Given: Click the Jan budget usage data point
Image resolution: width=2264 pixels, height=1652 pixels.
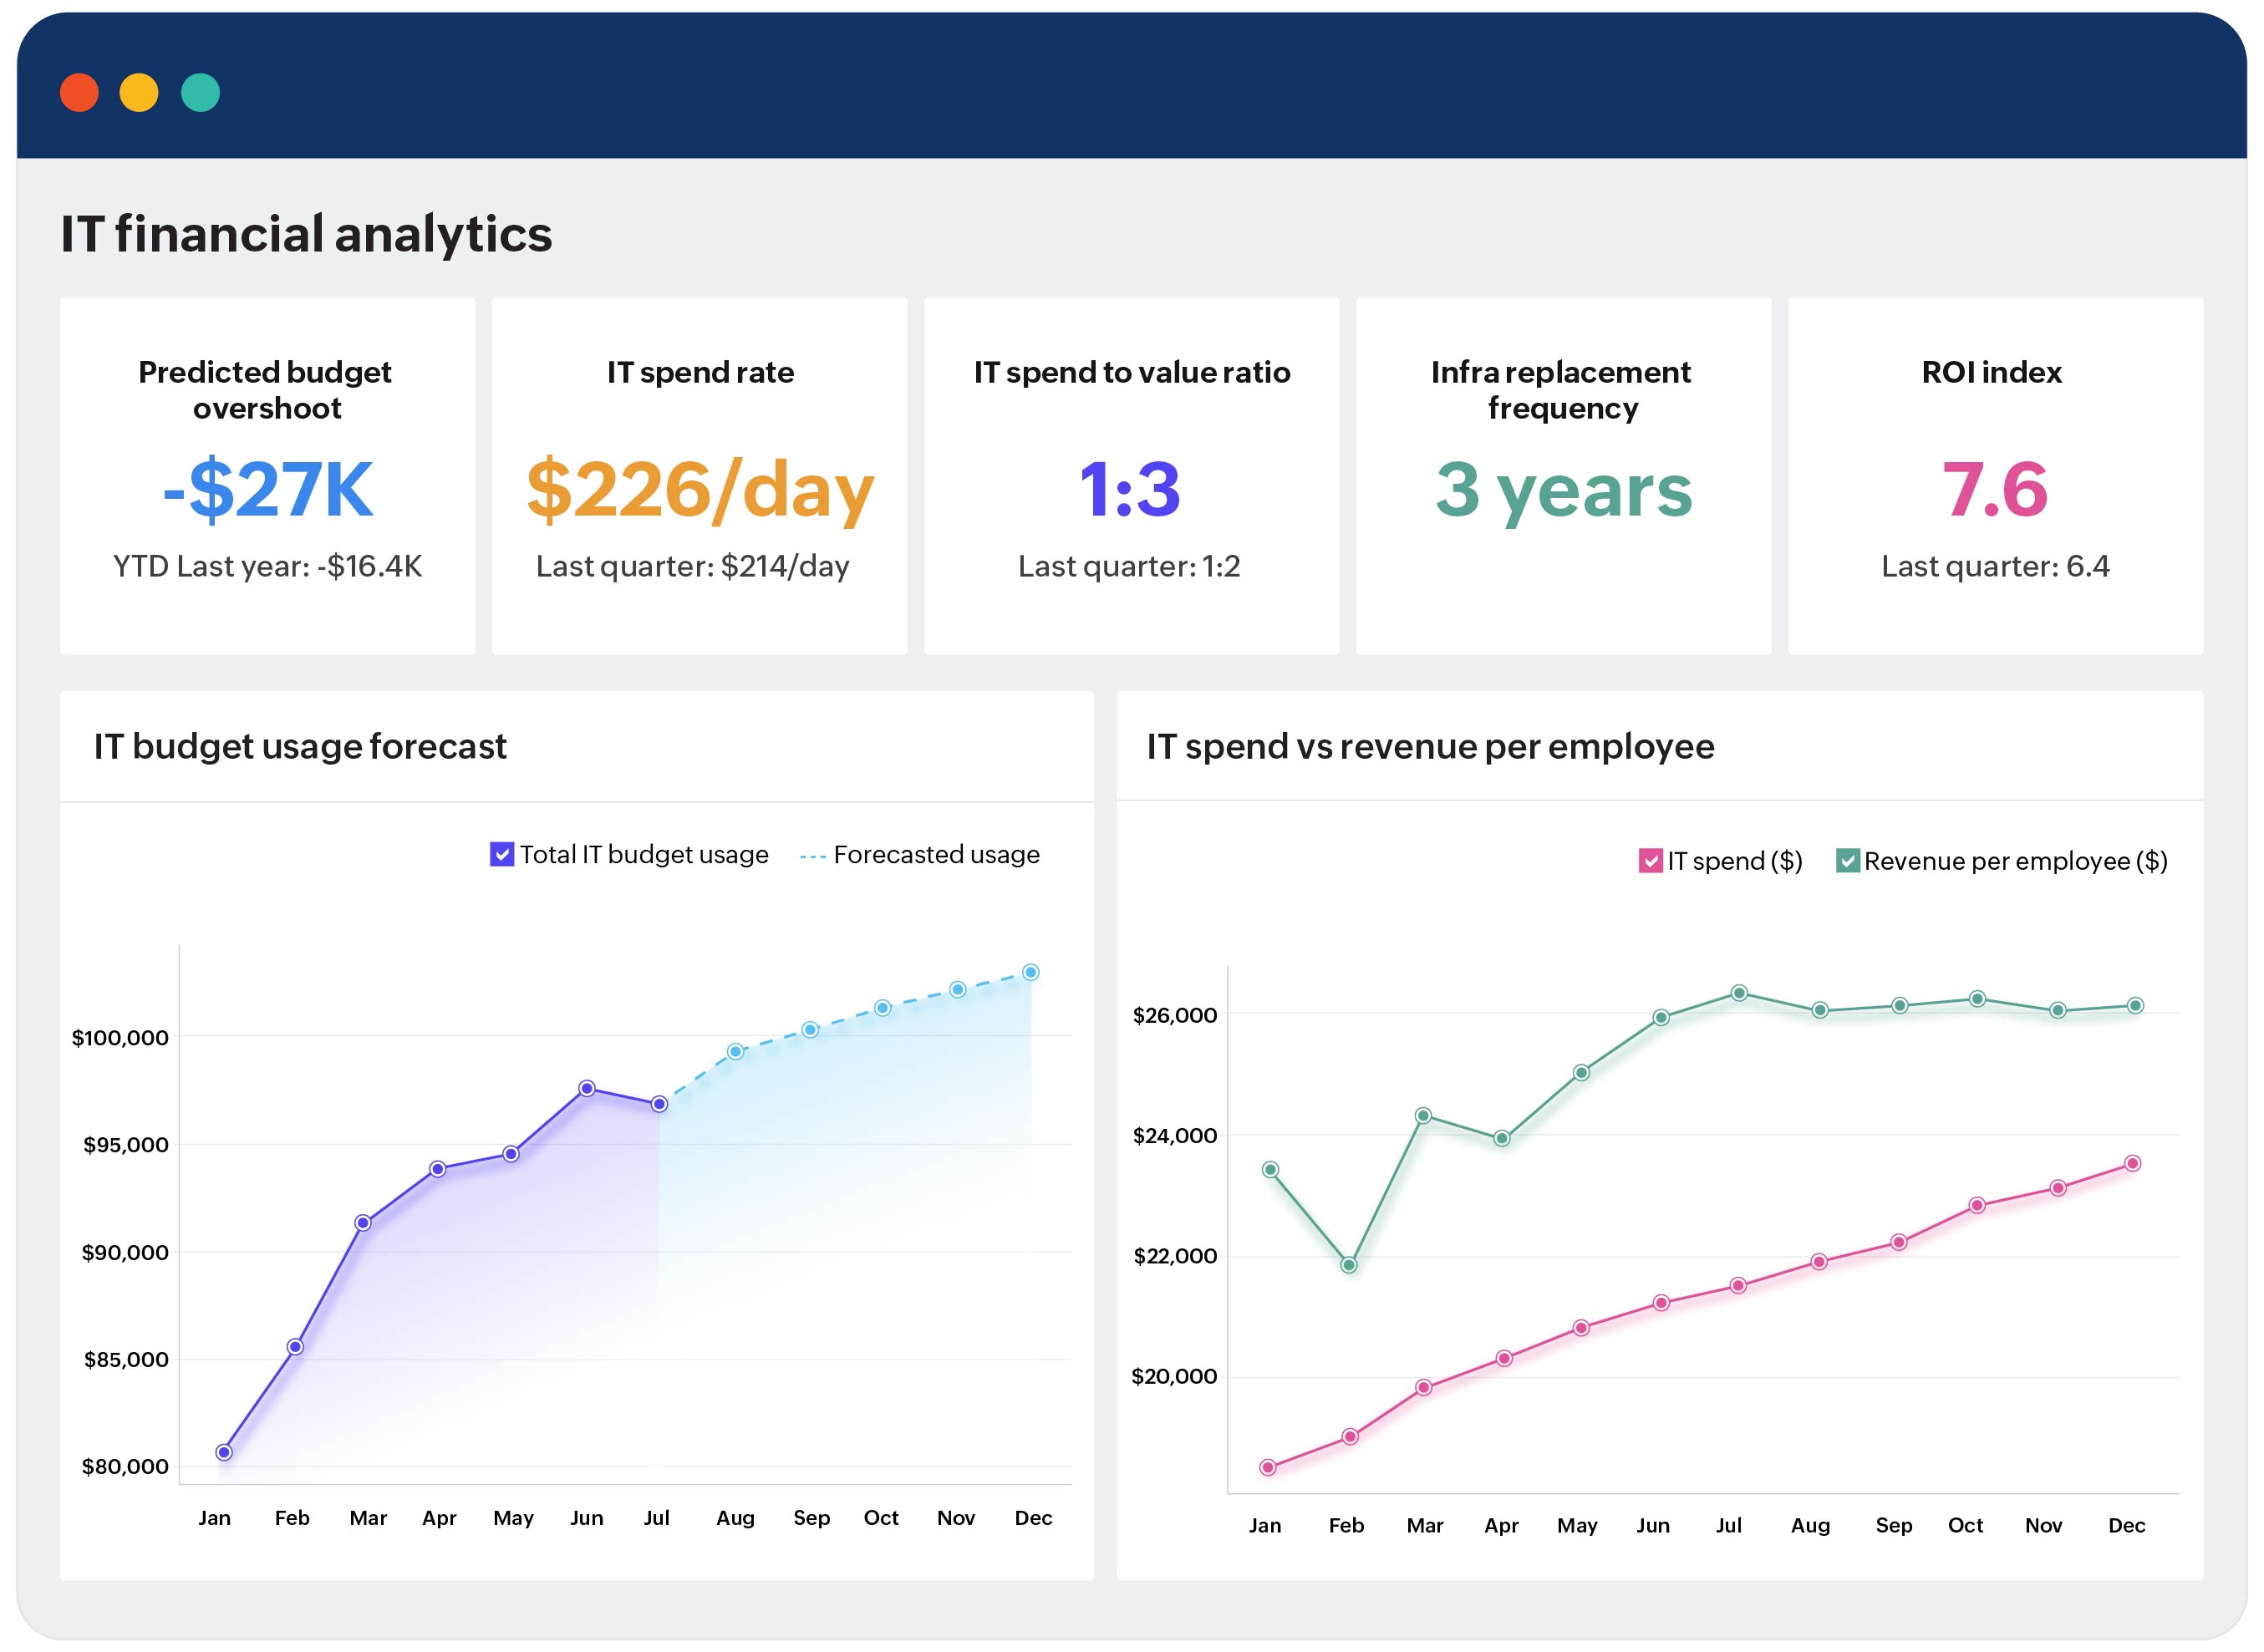Looking at the screenshot, I should click(x=224, y=1452).
